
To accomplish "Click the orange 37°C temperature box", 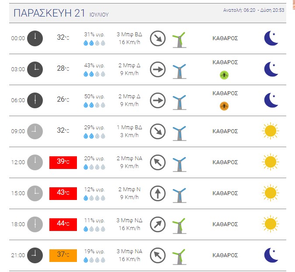I will pos(63,255).
